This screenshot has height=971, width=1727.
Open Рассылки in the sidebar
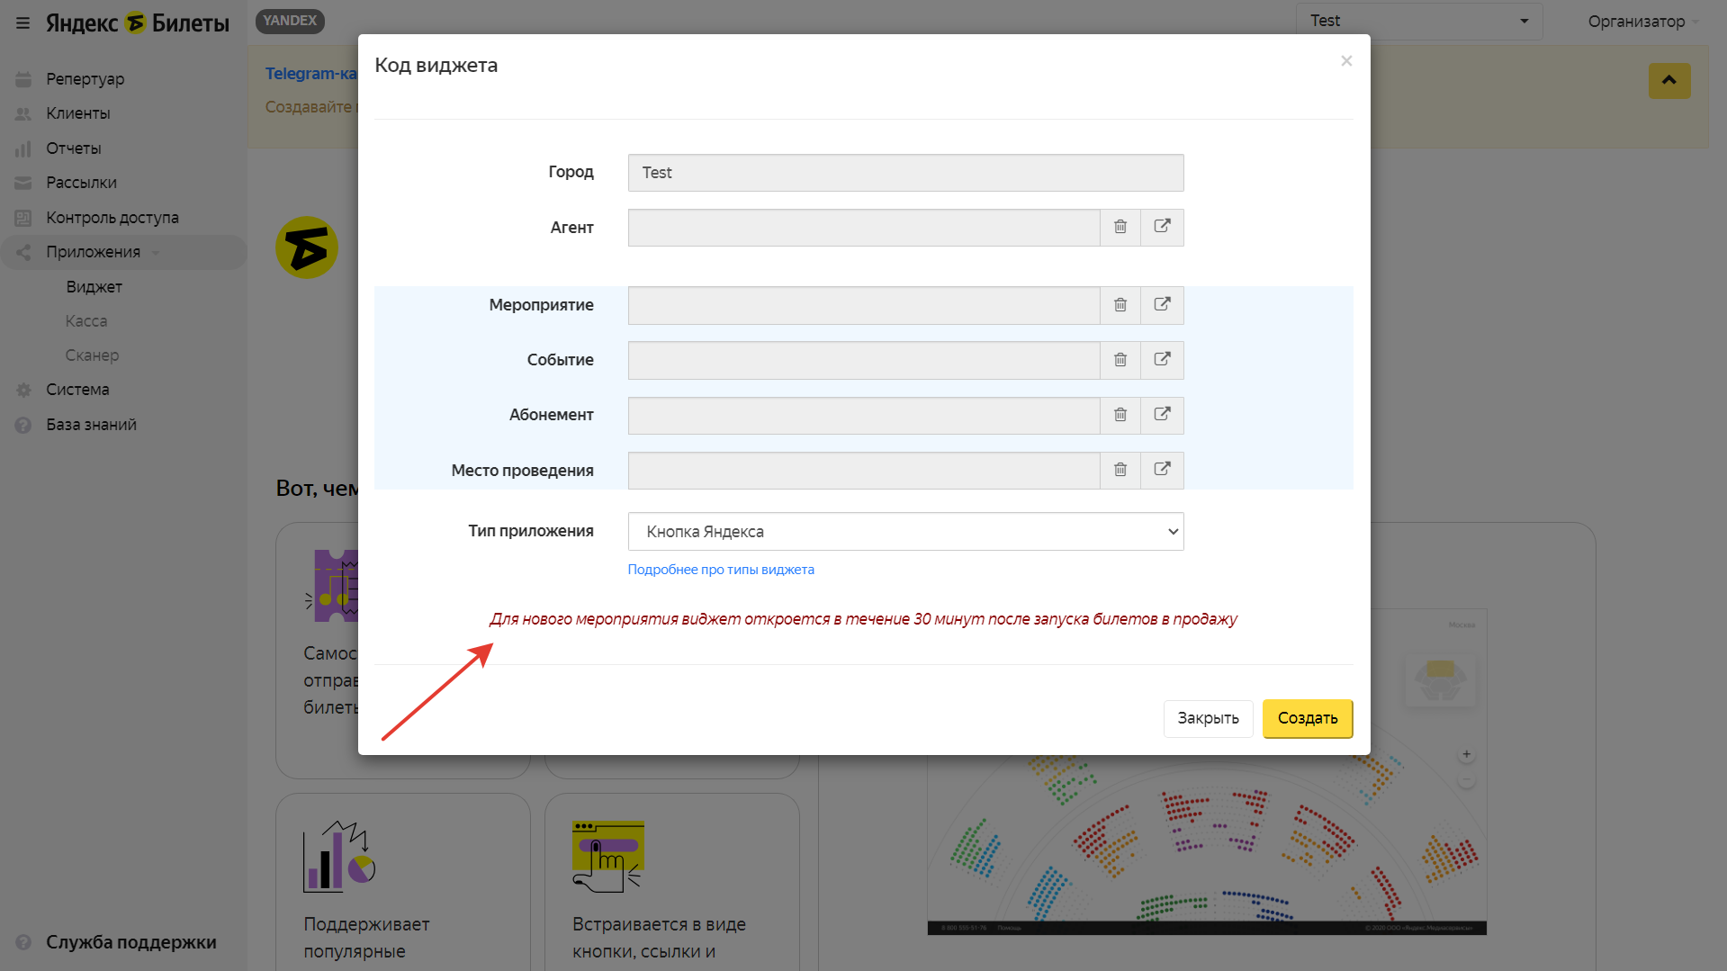(x=82, y=183)
